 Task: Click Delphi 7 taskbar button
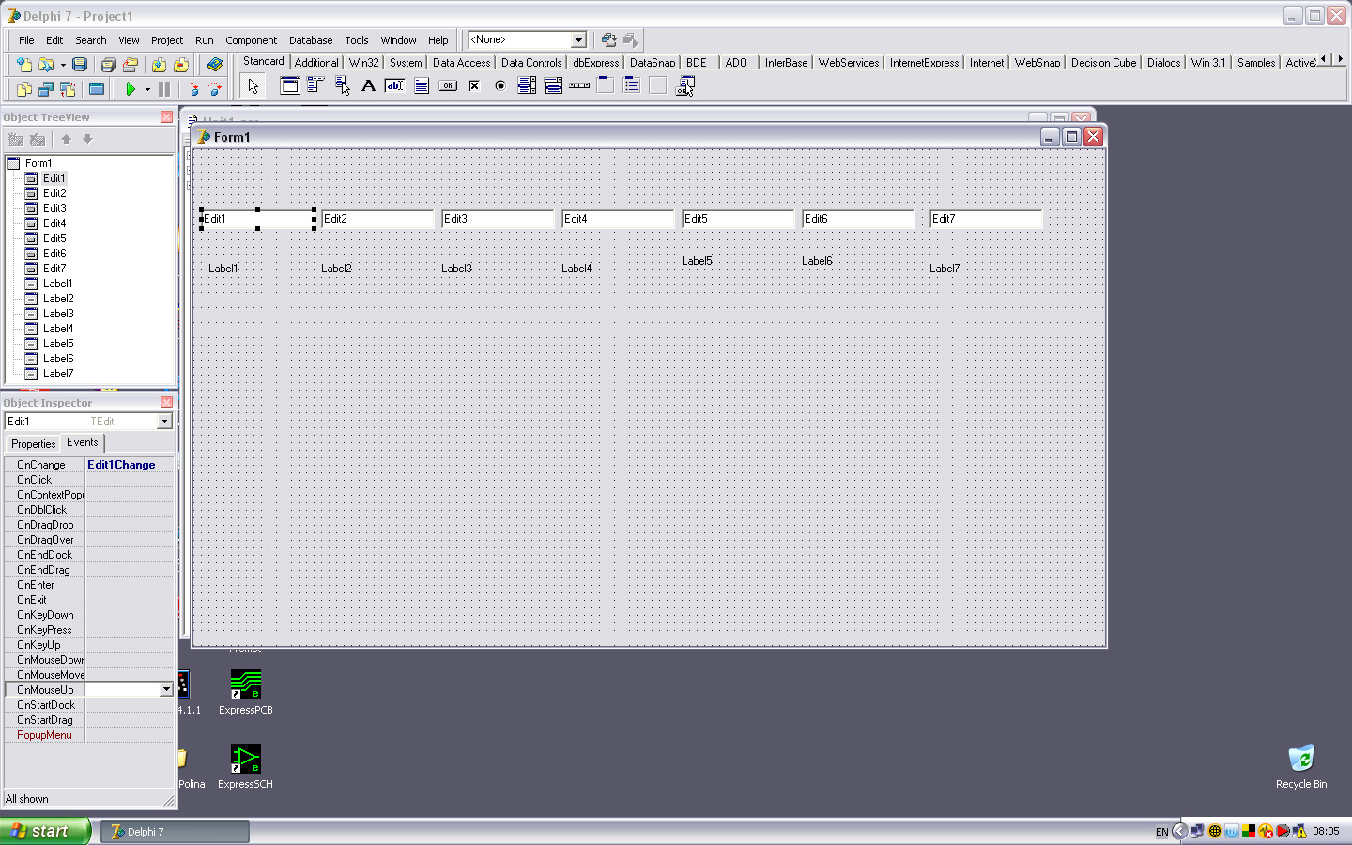[x=175, y=832]
